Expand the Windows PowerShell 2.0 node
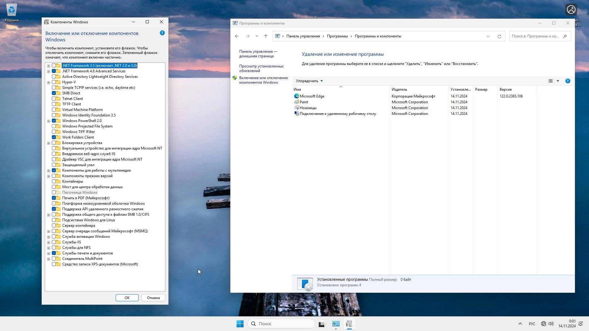 48,121
